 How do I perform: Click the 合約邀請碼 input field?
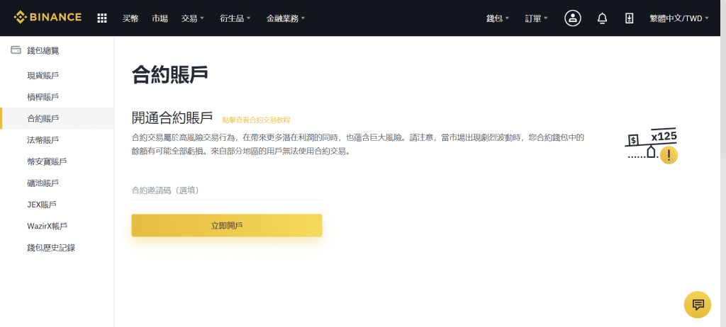point(226,190)
